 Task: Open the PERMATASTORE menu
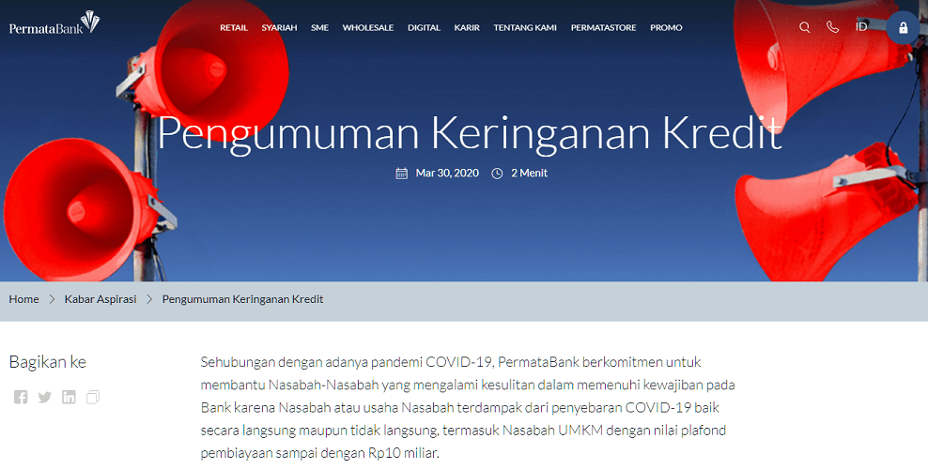[604, 28]
